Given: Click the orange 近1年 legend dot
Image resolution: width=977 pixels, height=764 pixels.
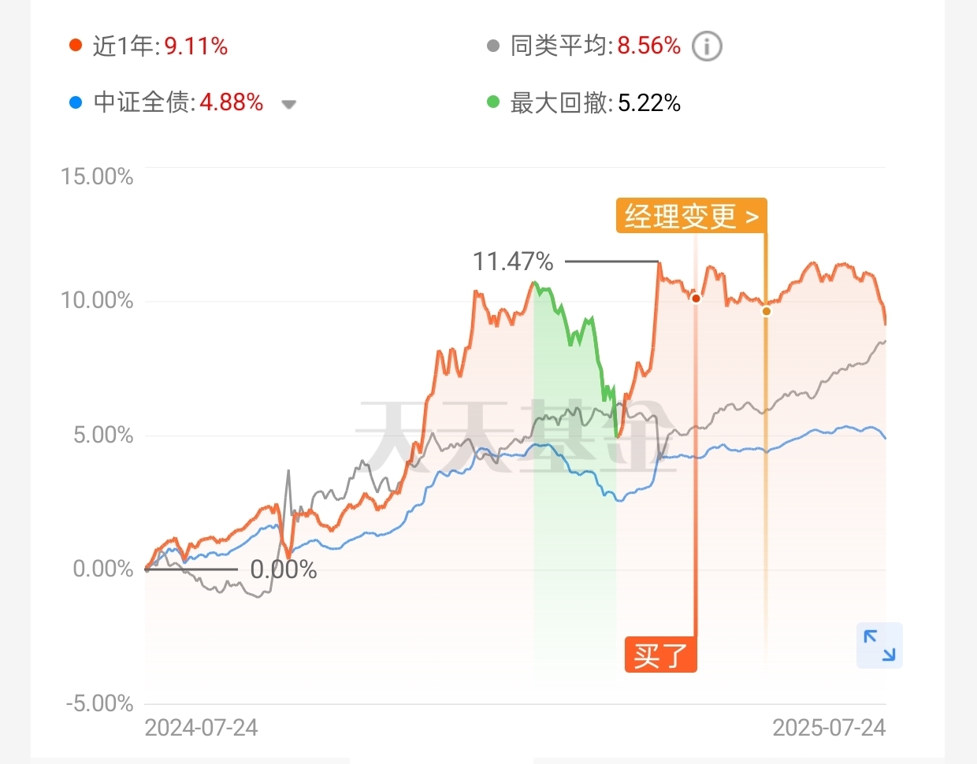Looking at the screenshot, I should point(76,46).
